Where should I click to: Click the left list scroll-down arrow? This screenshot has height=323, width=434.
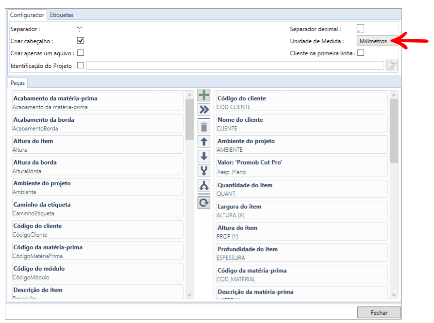point(190,295)
